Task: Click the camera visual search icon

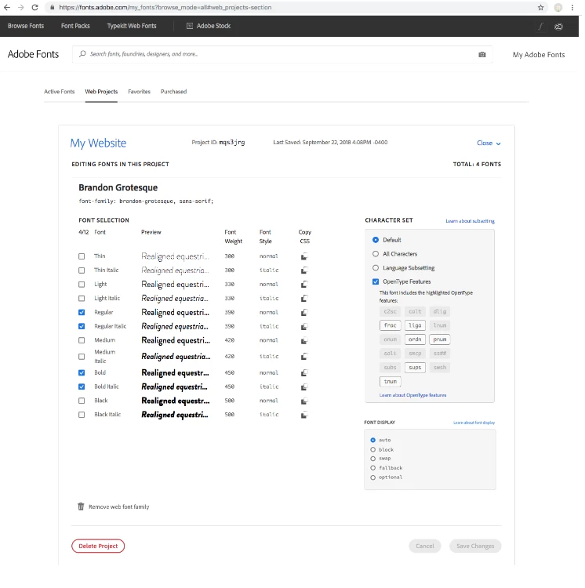Action: point(482,54)
